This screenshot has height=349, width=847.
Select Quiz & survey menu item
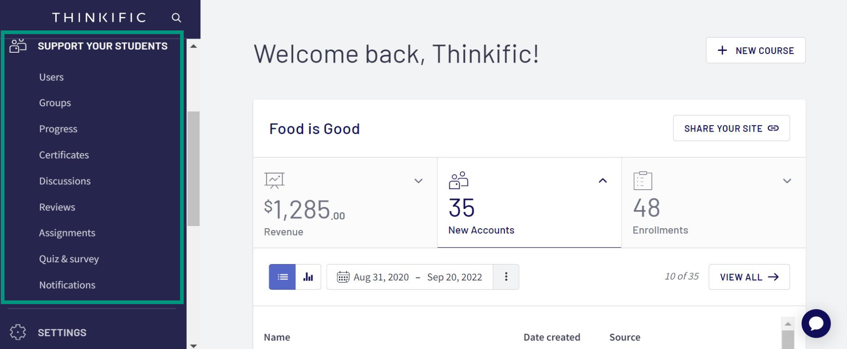pyautogui.click(x=69, y=259)
